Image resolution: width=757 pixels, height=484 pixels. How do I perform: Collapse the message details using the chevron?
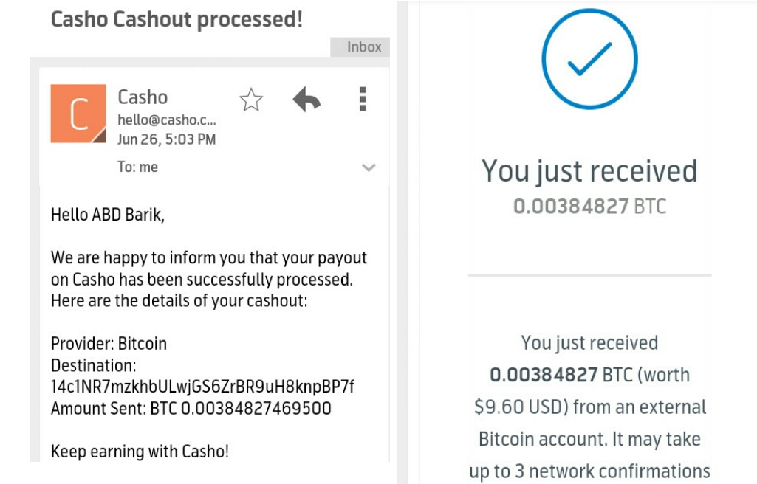tap(369, 168)
